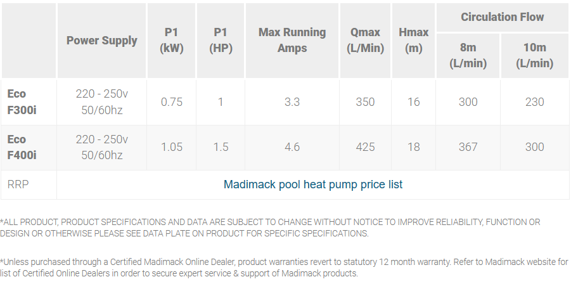571x284 pixels.
Task: Select the 425 Qmax value cell
Action: pyautogui.click(x=365, y=147)
